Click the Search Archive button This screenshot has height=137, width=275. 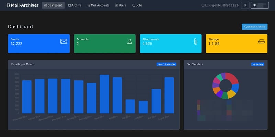pyautogui.click(x=254, y=27)
